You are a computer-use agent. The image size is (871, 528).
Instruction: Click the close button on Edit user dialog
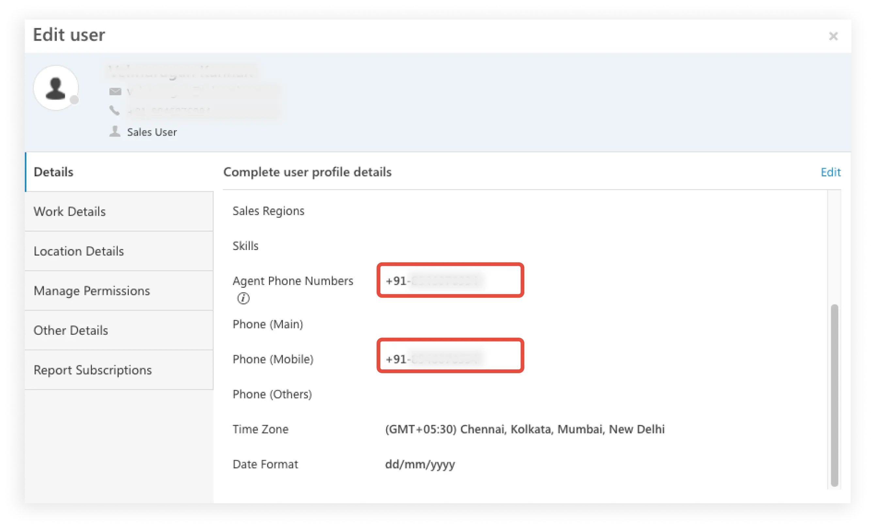coord(834,36)
